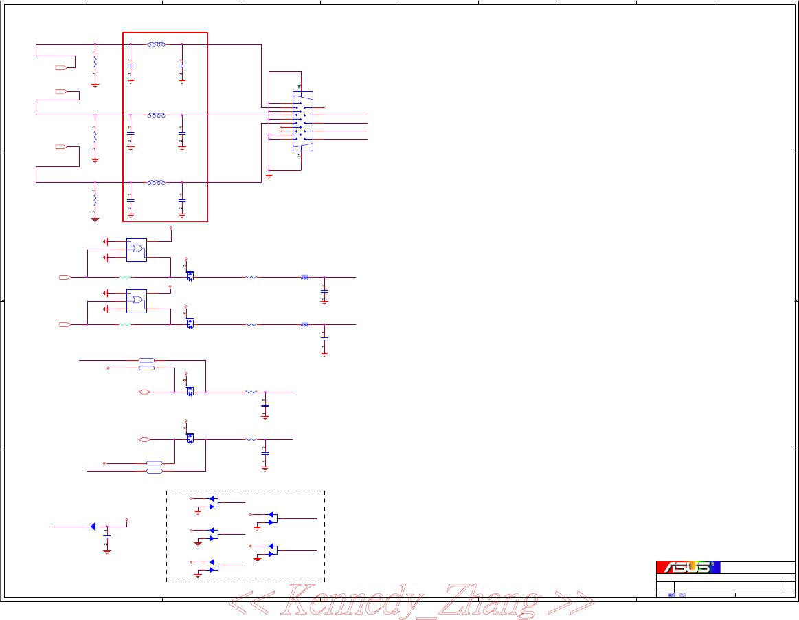This screenshot has height=620, width=799.
Task: Select the D-sub VGA connector symbol
Action: click(x=303, y=122)
